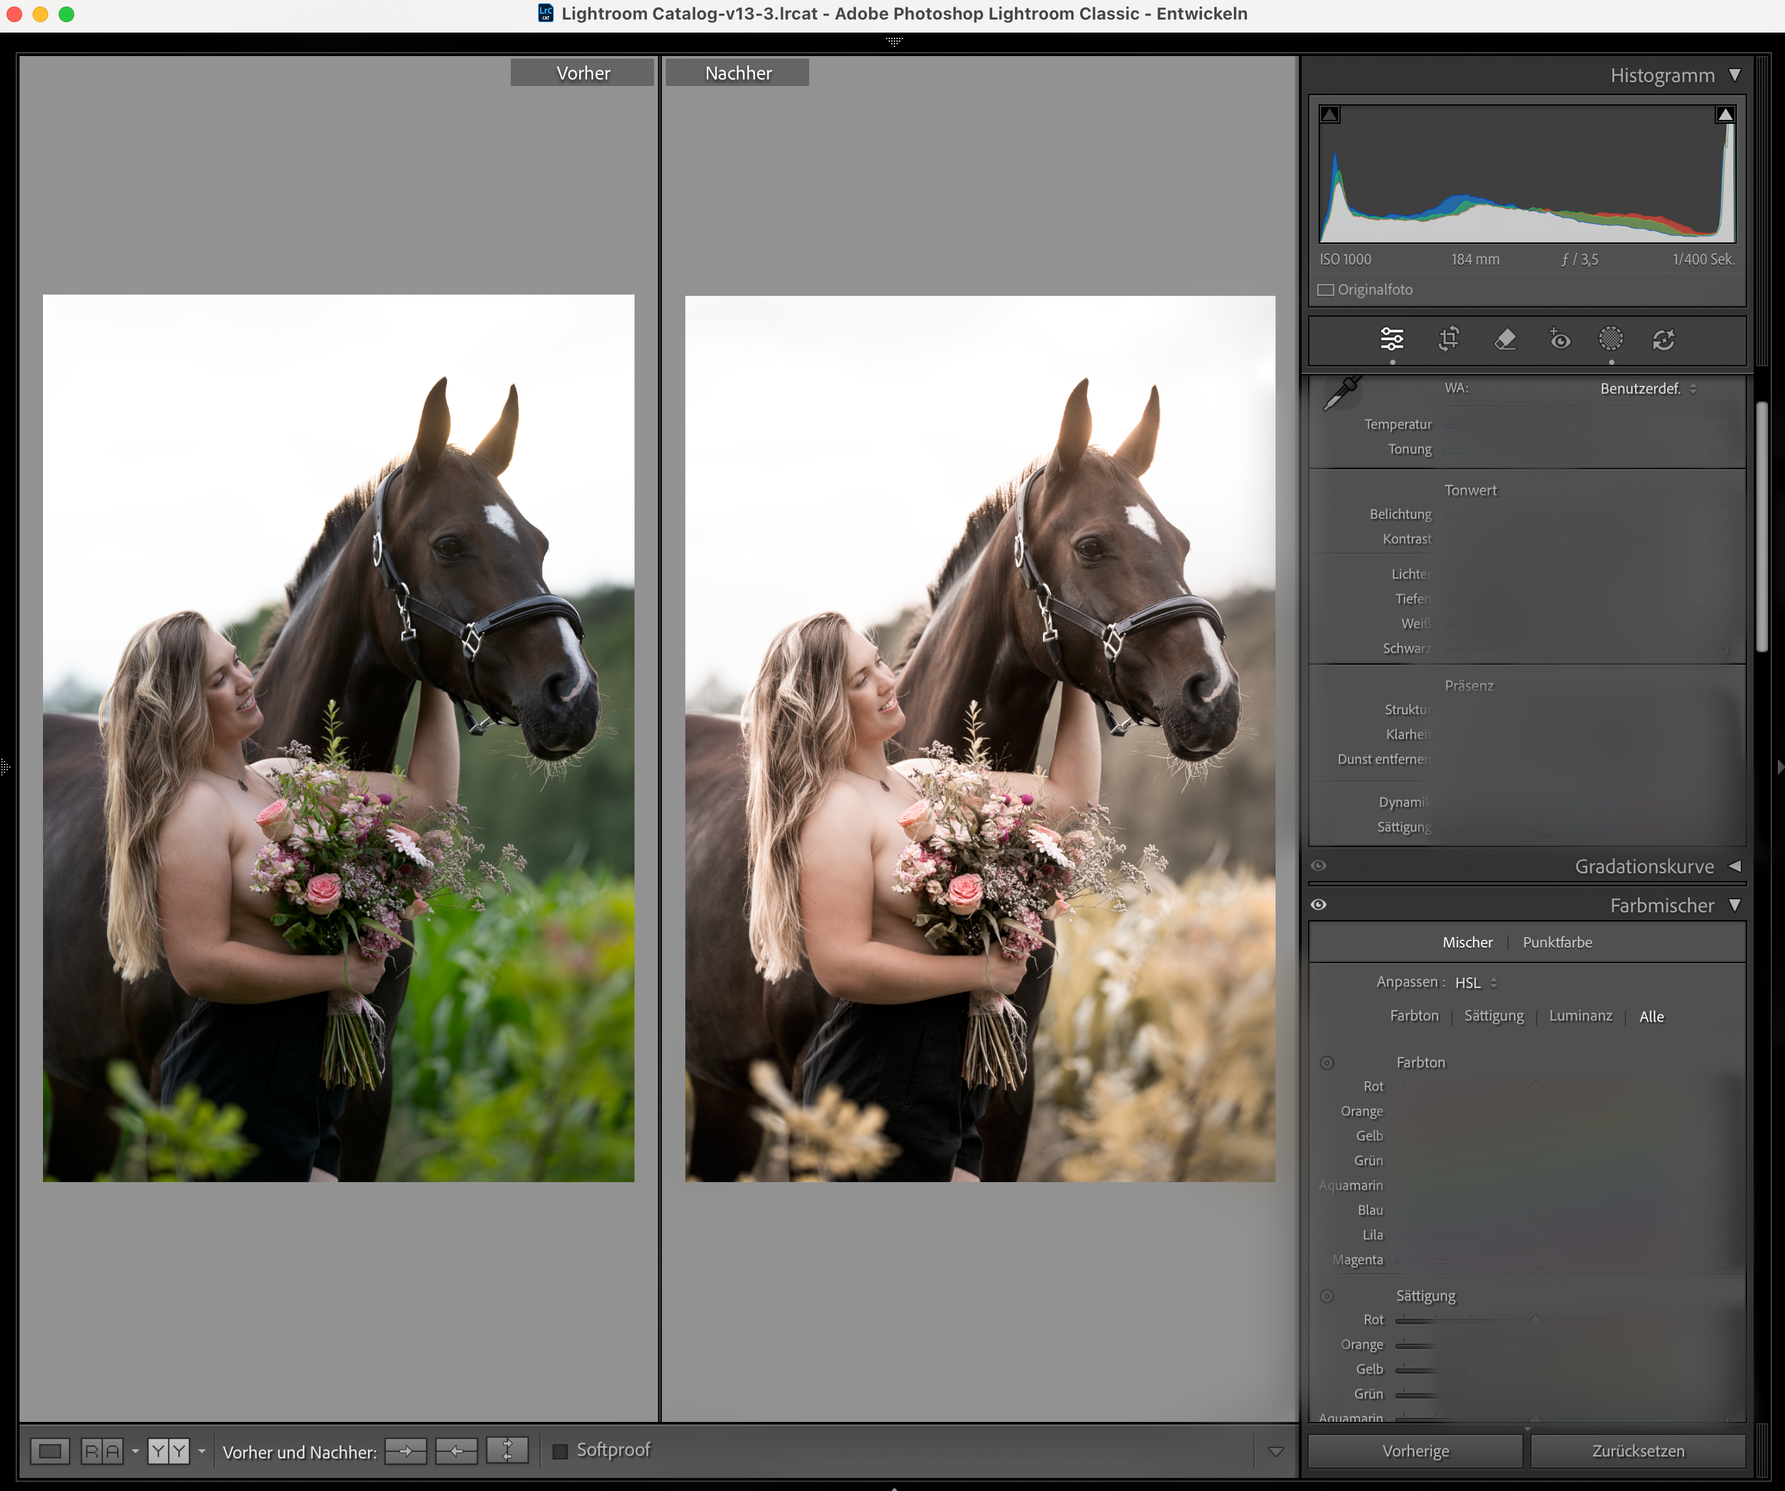1785x1491 pixels.
Task: Expand the Gradationskurve panel
Action: (1735, 866)
